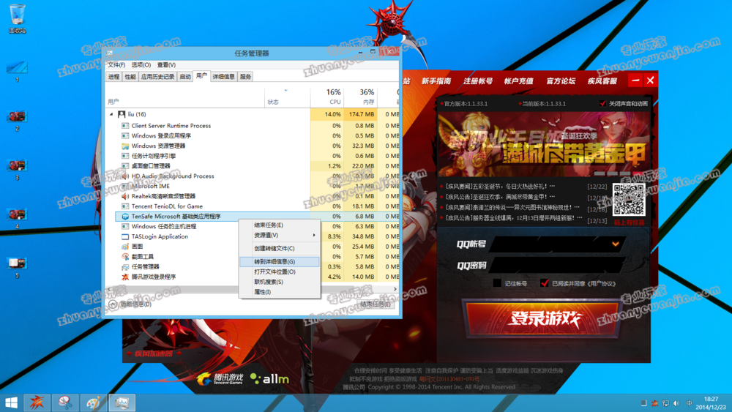
Task: Switch to the 启动 tab
Action: click(x=185, y=77)
